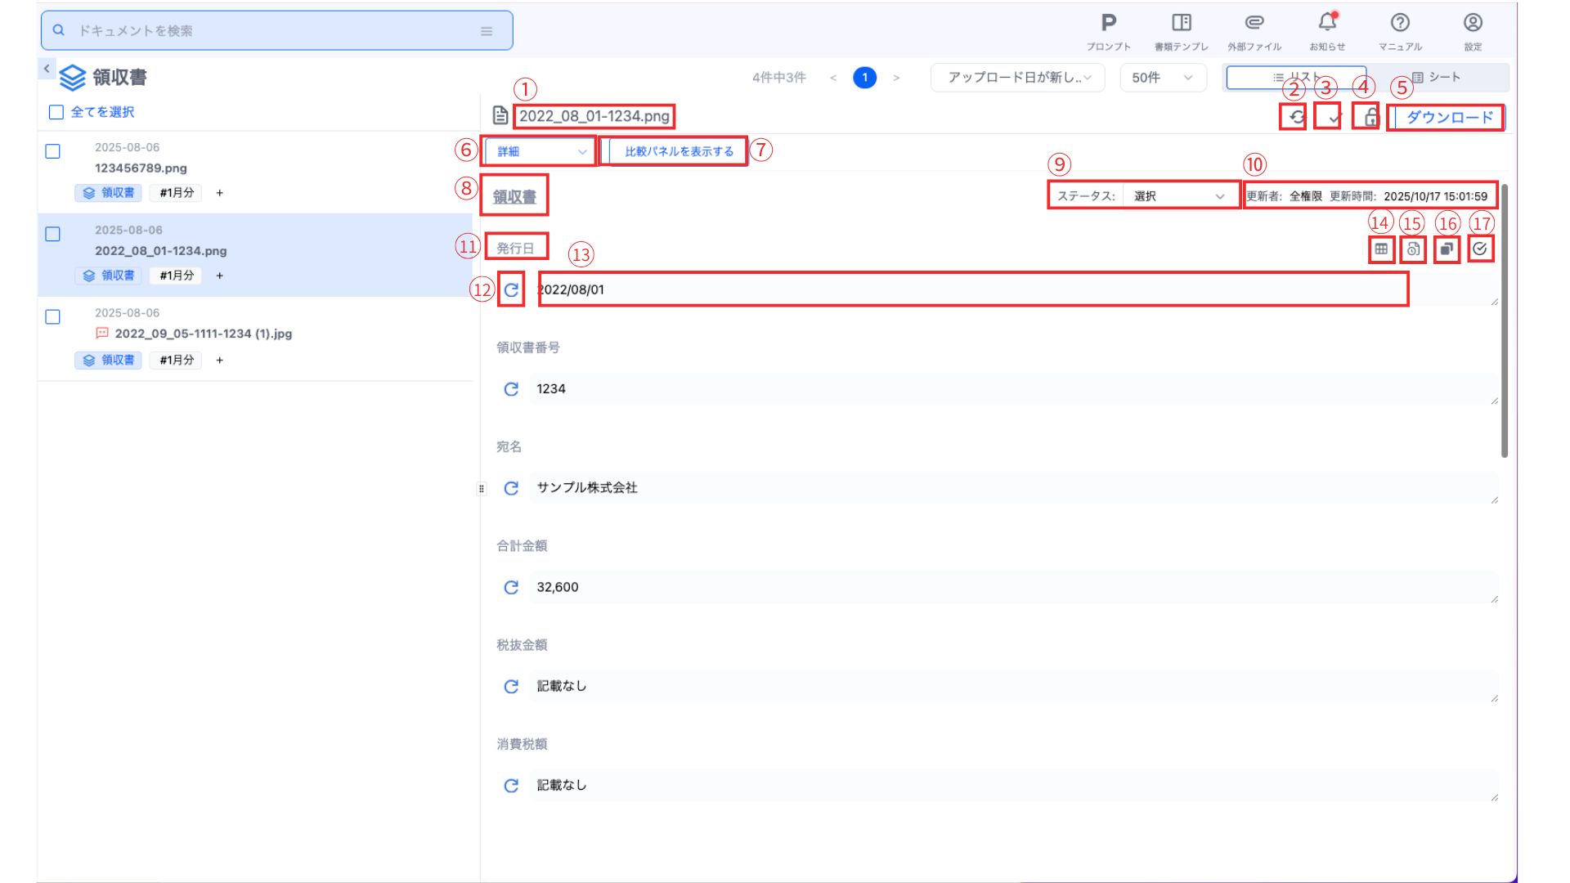Click the refresh icon beside the file name
This screenshot has width=1570, height=883.
(x=1296, y=117)
